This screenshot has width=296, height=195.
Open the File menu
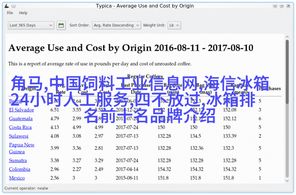click(10, 13)
